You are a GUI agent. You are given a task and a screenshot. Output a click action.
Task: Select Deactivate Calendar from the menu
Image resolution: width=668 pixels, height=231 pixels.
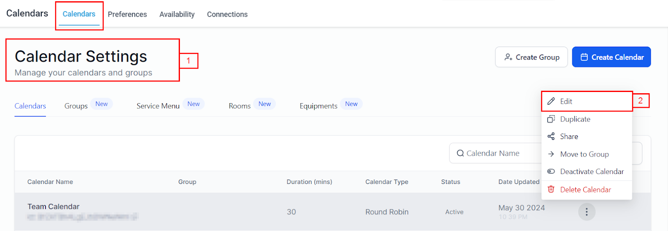click(x=592, y=171)
